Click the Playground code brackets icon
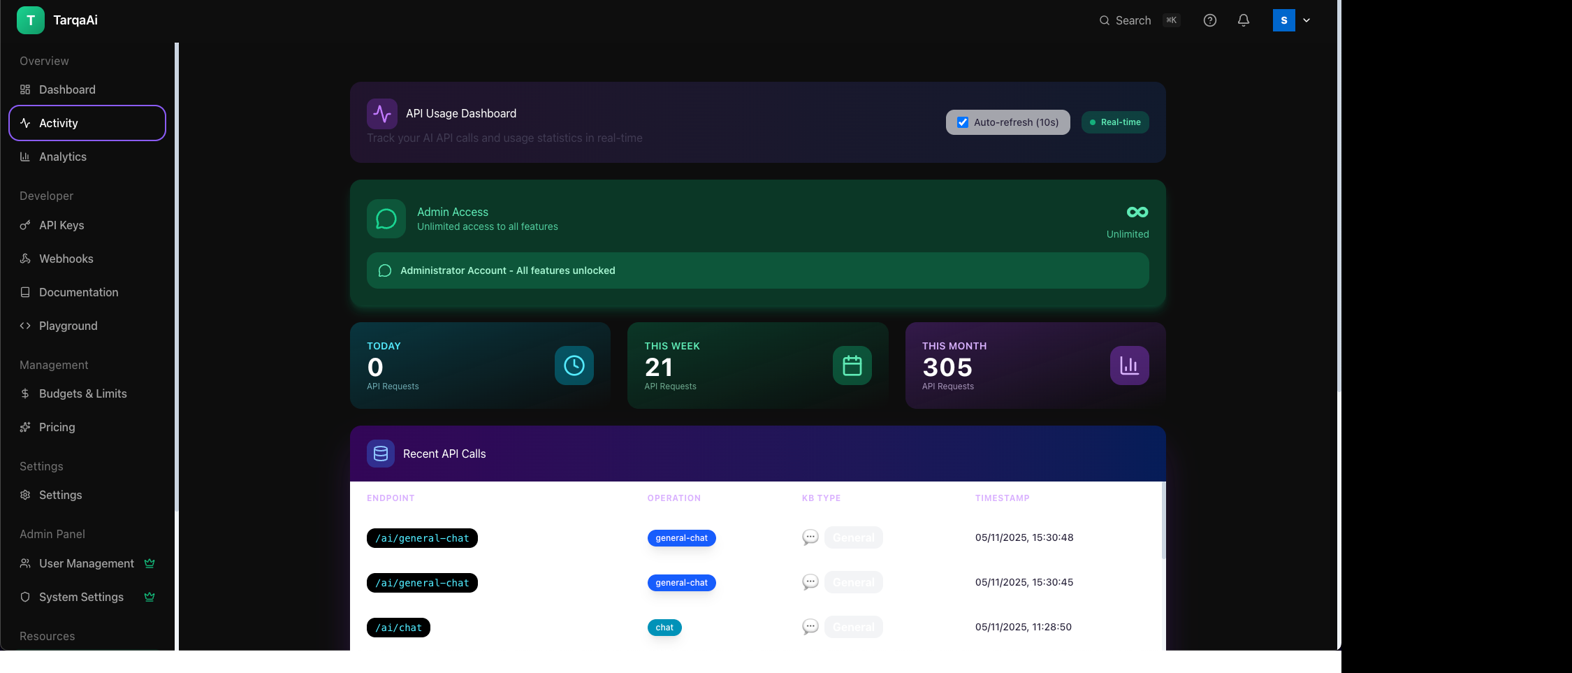This screenshot has width=1572, height=673. (x=25, y=326)
